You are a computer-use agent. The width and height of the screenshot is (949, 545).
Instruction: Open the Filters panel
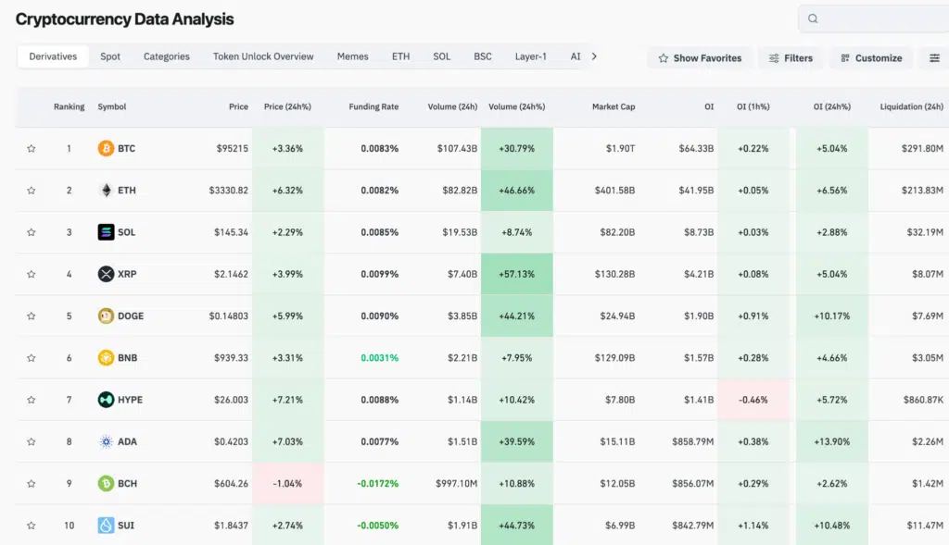click(x=790, y=57)
